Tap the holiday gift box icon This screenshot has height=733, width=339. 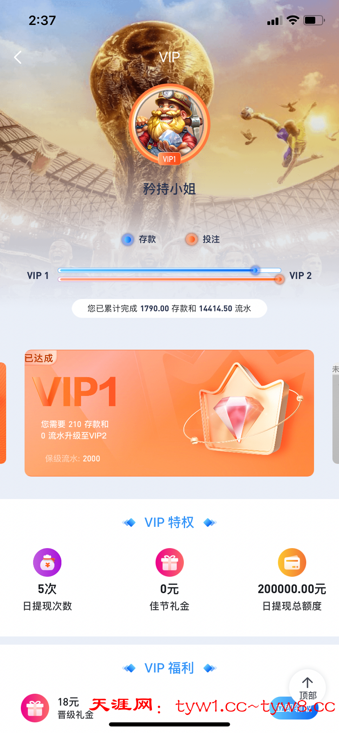coord(169,562)
